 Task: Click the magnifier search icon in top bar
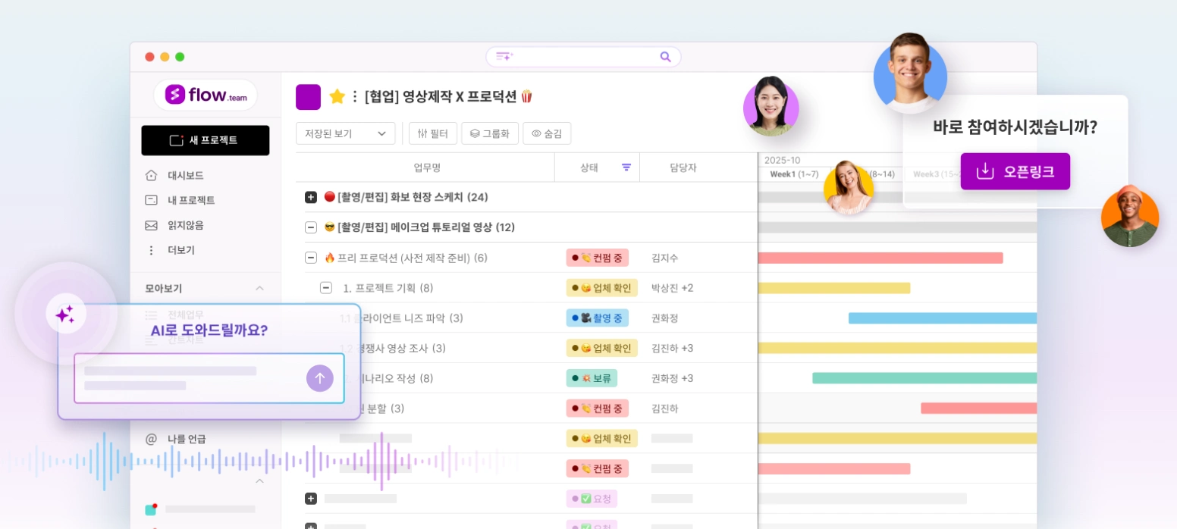pyautogui.click(x=665, y=57)
